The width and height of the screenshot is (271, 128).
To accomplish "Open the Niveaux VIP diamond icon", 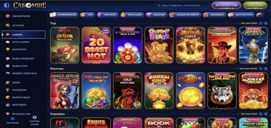I will click(x=8, y=114).
